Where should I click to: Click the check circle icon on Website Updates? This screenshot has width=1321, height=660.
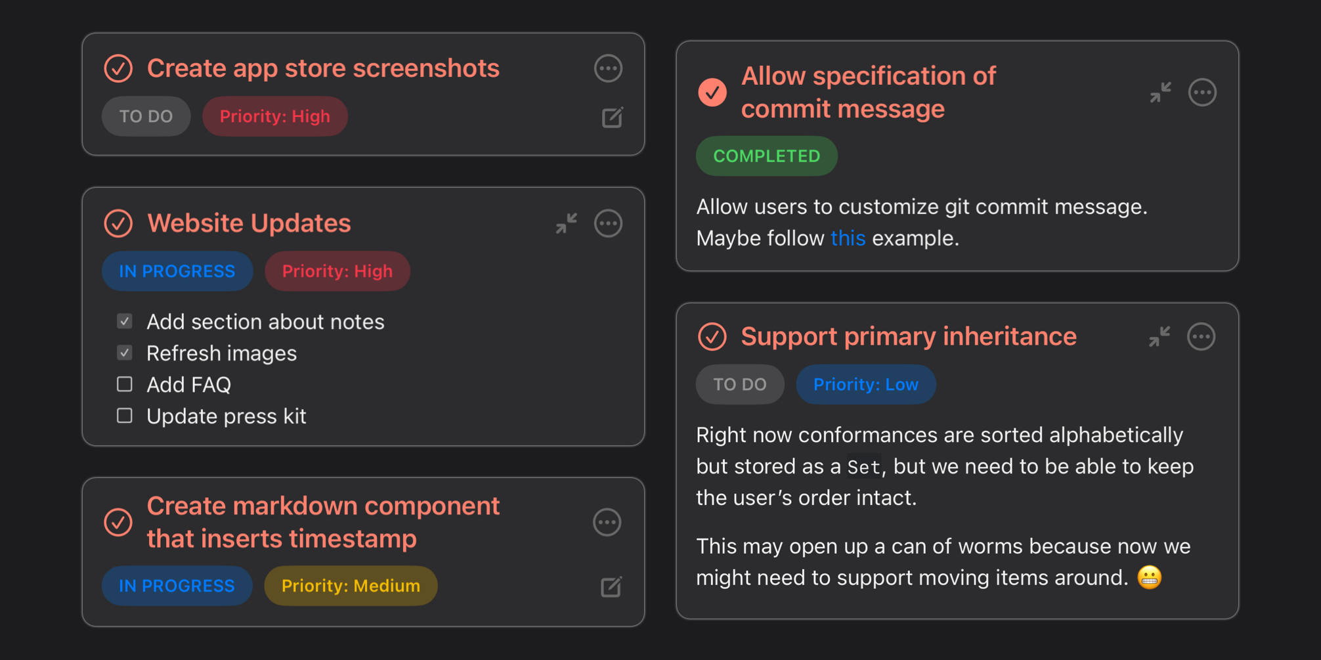click(118, 223)
